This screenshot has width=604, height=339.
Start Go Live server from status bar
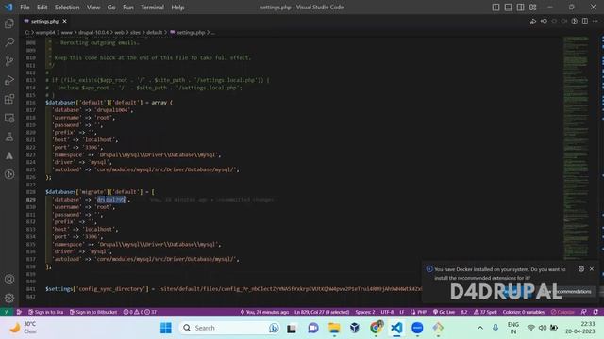coord(444,312)
